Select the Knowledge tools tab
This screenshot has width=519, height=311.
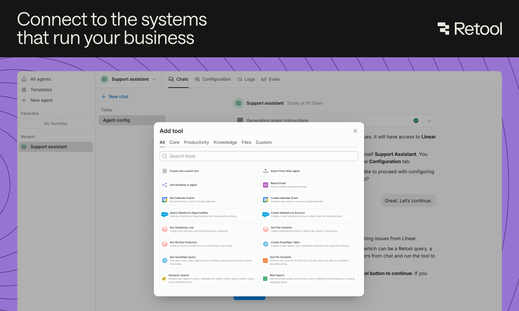[225, 142]
